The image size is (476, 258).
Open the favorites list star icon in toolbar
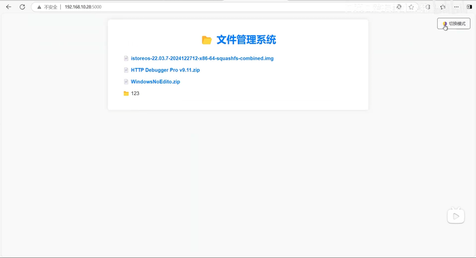coord(442,7)
